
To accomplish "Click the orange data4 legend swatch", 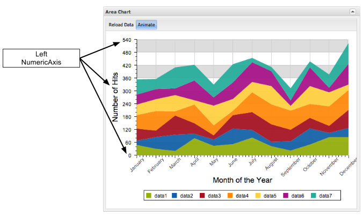I will [x=229, y=196].
